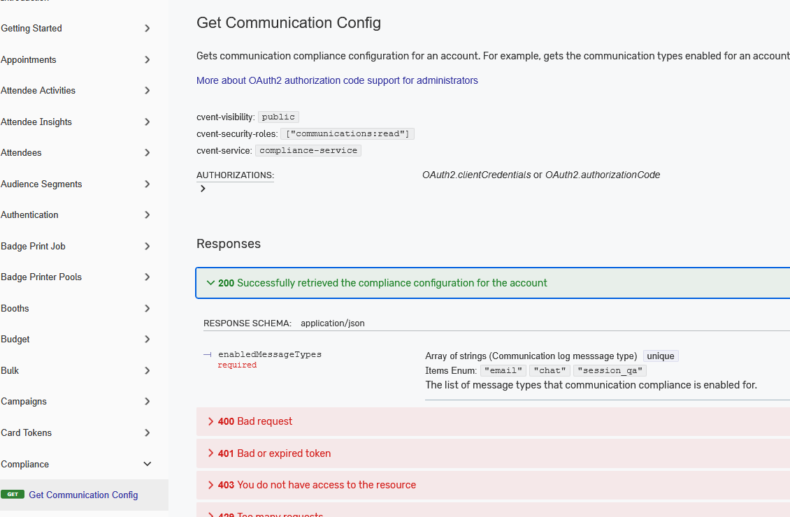Open Badge Printer Pools in sidebar
The image size is (790, 517).
pyautogui.click(x=41, y=277)
